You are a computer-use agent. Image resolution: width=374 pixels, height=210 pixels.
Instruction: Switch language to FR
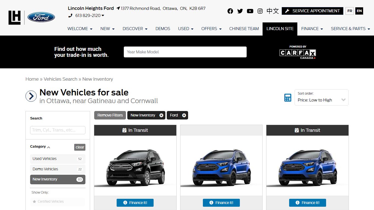(x=350, y=11)
